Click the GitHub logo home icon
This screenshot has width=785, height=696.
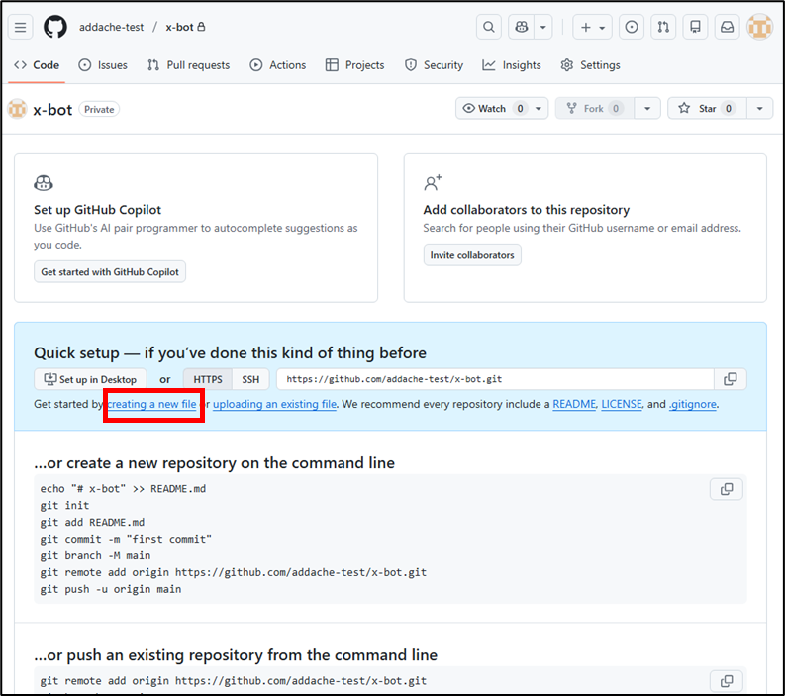[55, 27]
